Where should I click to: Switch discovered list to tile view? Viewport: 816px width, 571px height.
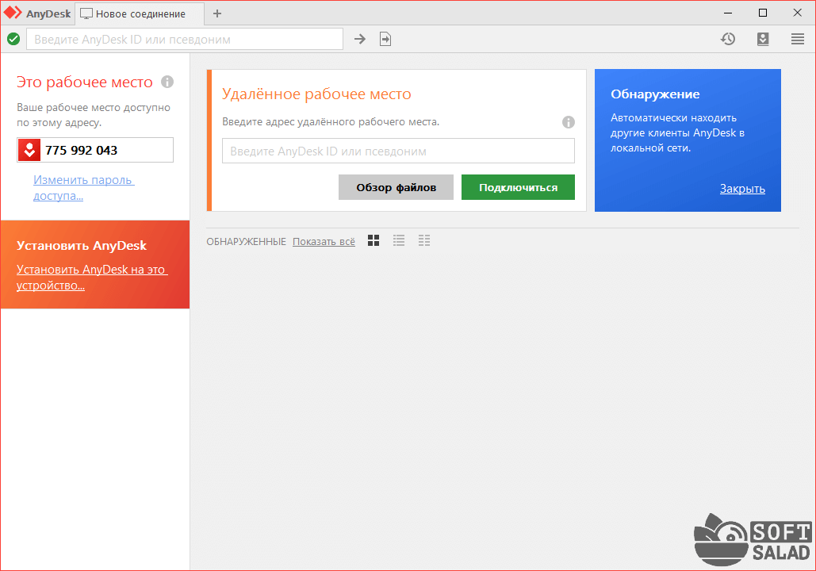pos(374,241)
